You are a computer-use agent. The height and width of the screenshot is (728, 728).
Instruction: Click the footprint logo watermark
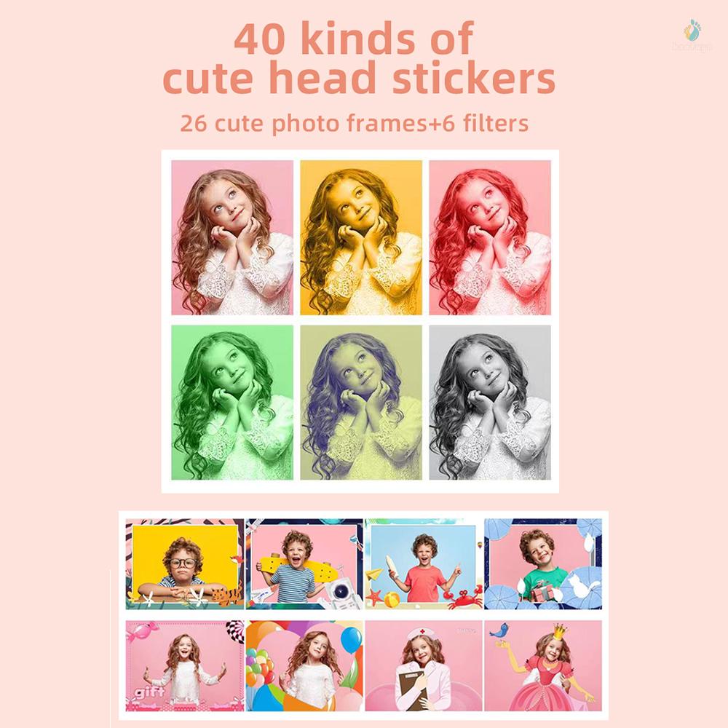coord(692,35)
